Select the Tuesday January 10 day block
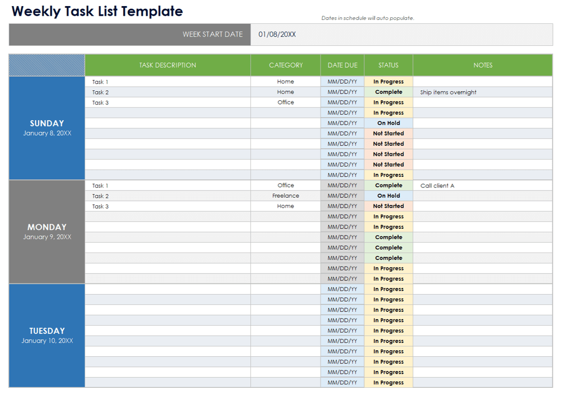The width and height of the screenshot is (562, 398). click(47, 335)
